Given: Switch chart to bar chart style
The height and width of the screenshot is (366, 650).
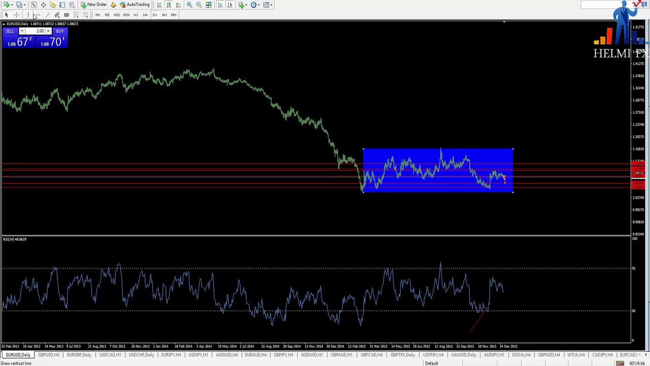Looking at the screenshot, I should tap(159, 5).
